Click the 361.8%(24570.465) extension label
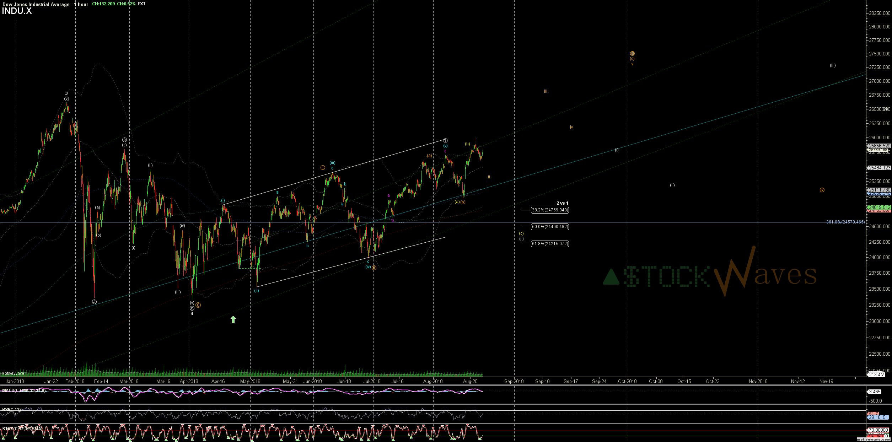 (x=845, y=222)
